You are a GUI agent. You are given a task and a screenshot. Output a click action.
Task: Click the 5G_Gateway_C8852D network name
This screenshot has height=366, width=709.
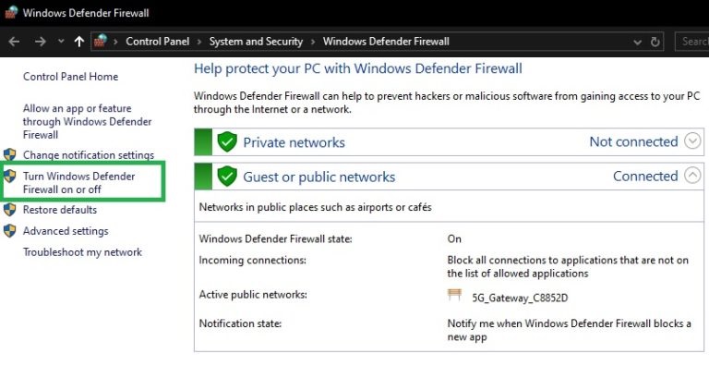(x=520, y=298)
